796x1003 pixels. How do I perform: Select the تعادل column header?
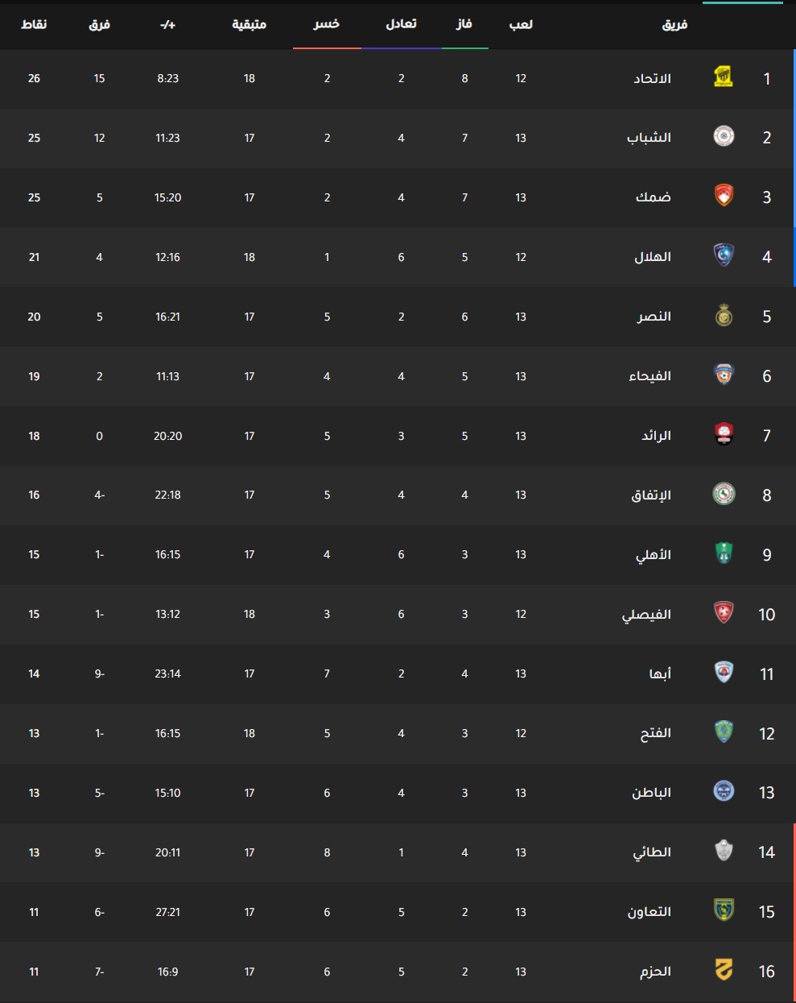(401, 24)
